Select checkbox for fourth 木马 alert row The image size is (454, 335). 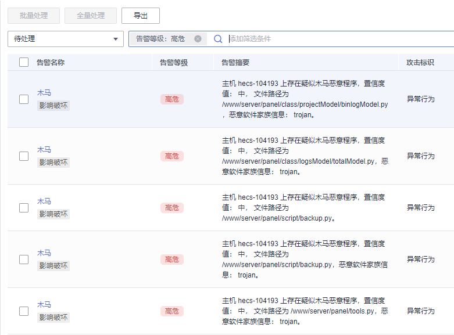click(24, 260)
